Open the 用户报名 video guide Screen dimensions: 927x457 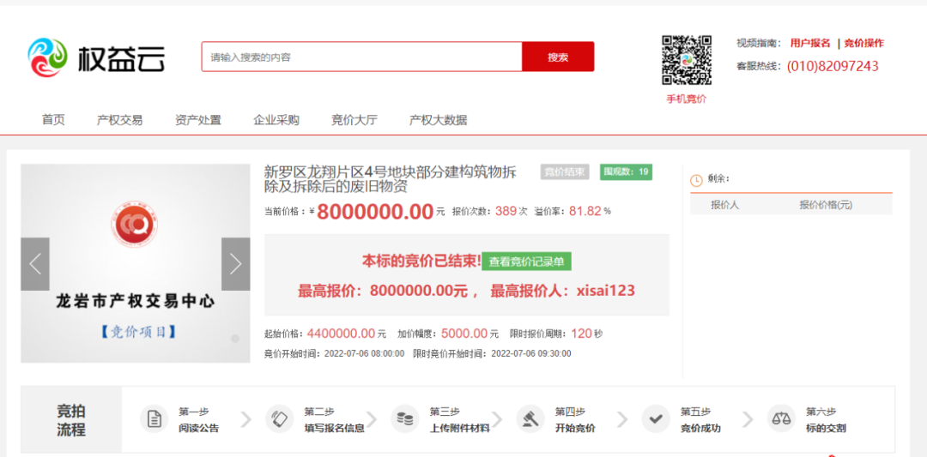[810, 43]
